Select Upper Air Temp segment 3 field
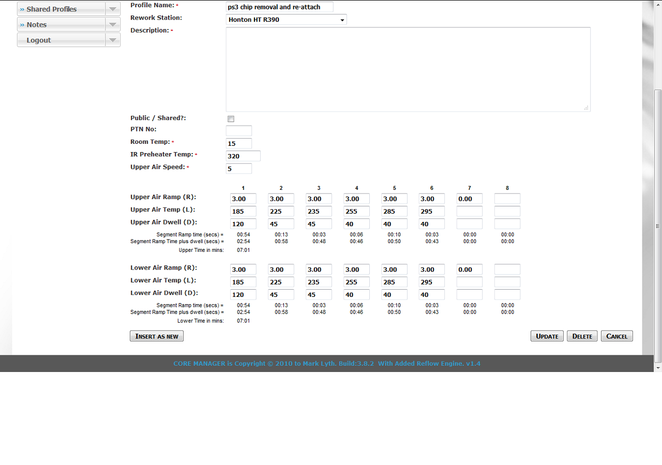 (319, 211)
